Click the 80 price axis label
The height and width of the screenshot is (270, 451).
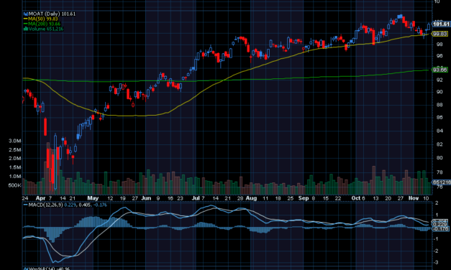tap(439, 158)
